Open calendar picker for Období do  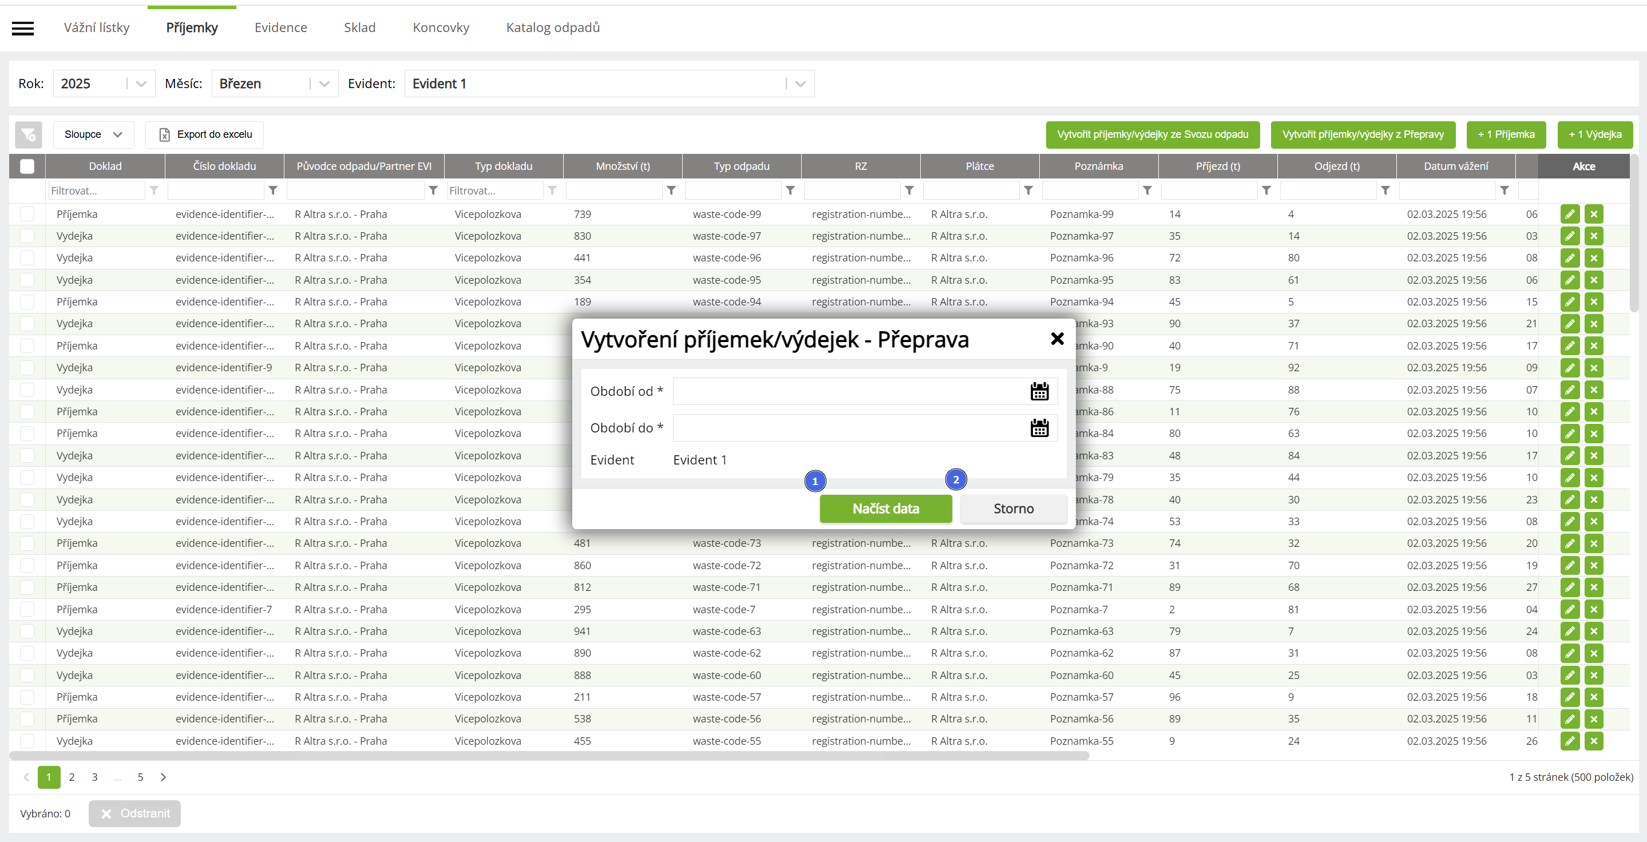click(1039, 428)
